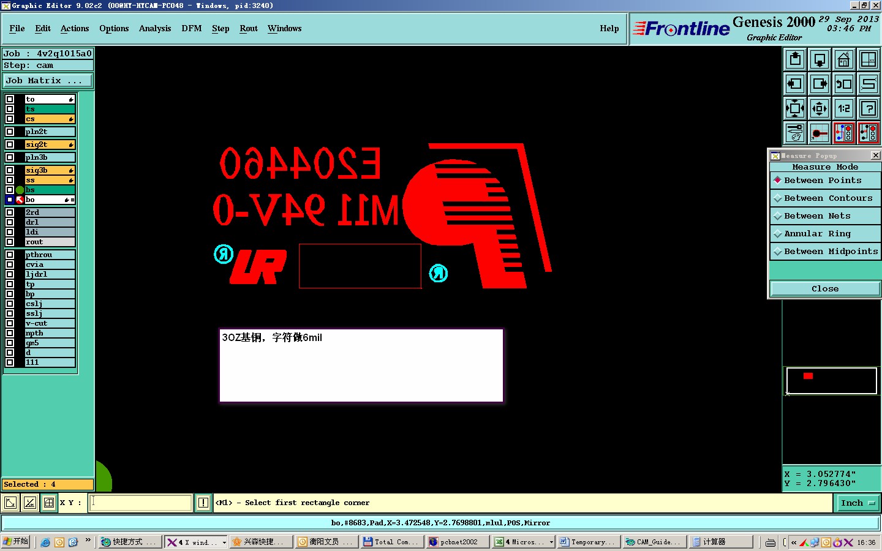Viewport: 882px width, 551px height.
Task: Open the X wind taskbar group dropdown
Action: pyautogui.click(x=224, y=542)
